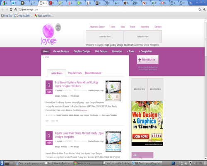Open the Resources menu
The width and height of the screenshot is (207, 166).
(117, 51)
